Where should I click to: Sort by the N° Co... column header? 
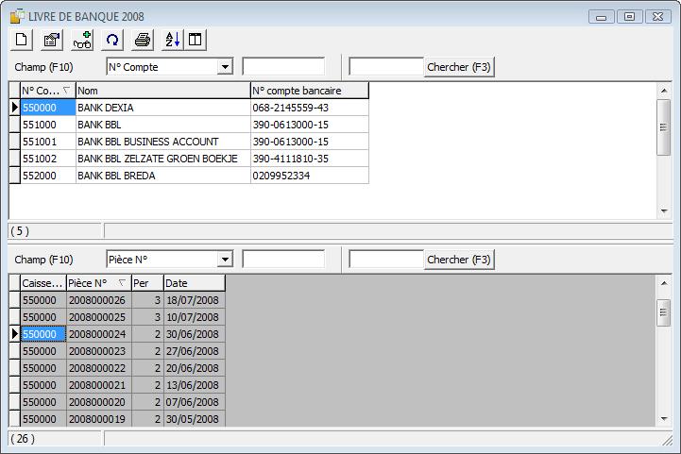point(48,91)
